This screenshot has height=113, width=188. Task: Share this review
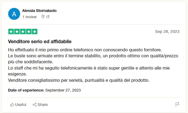(x=40, y=105)
